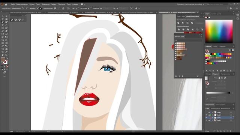The width and height of the screenshot is (240, 135).
Task: Select the Direct Selection white arrow tool
Action: (6, 16)
